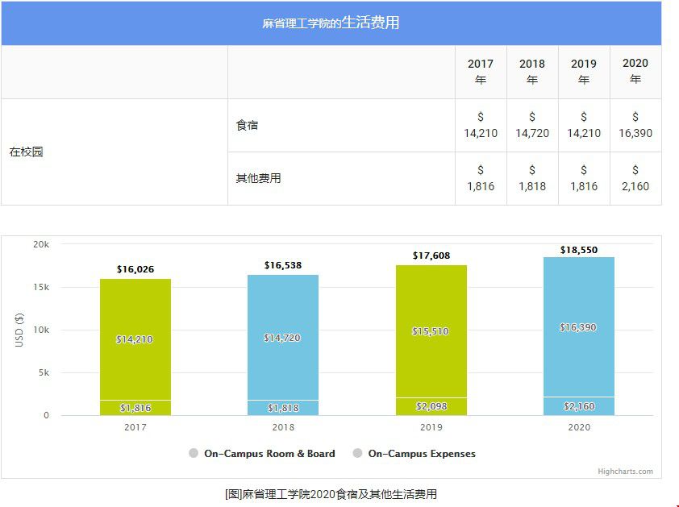Click the 在校园 row header cell
The image size is (679, 507).
(x=115, y=152)
